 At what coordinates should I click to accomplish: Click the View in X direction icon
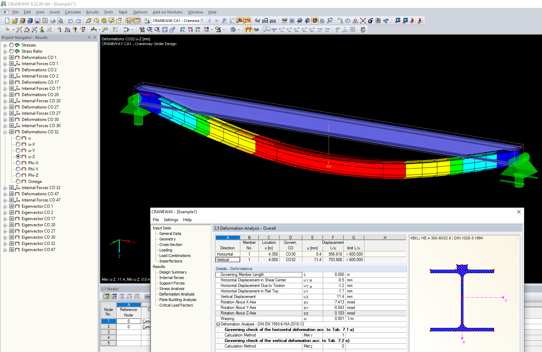[x=183, y=30]
